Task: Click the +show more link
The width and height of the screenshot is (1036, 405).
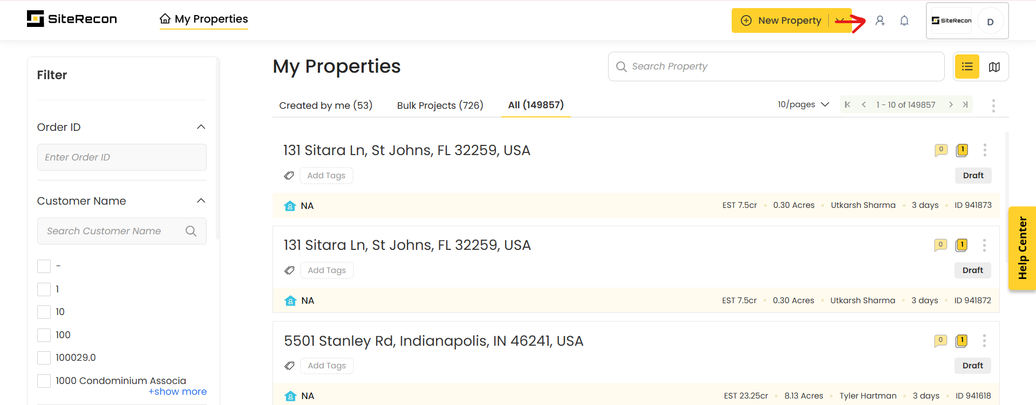Action: click(178, 392)
